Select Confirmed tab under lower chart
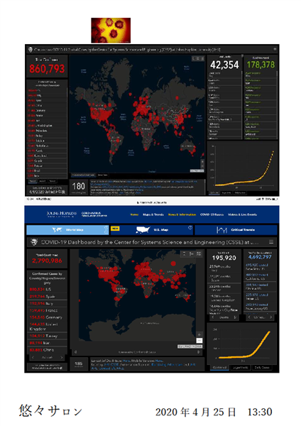This screenshot has width=301, height=426. pyautogui.click(x=219, y=368)
